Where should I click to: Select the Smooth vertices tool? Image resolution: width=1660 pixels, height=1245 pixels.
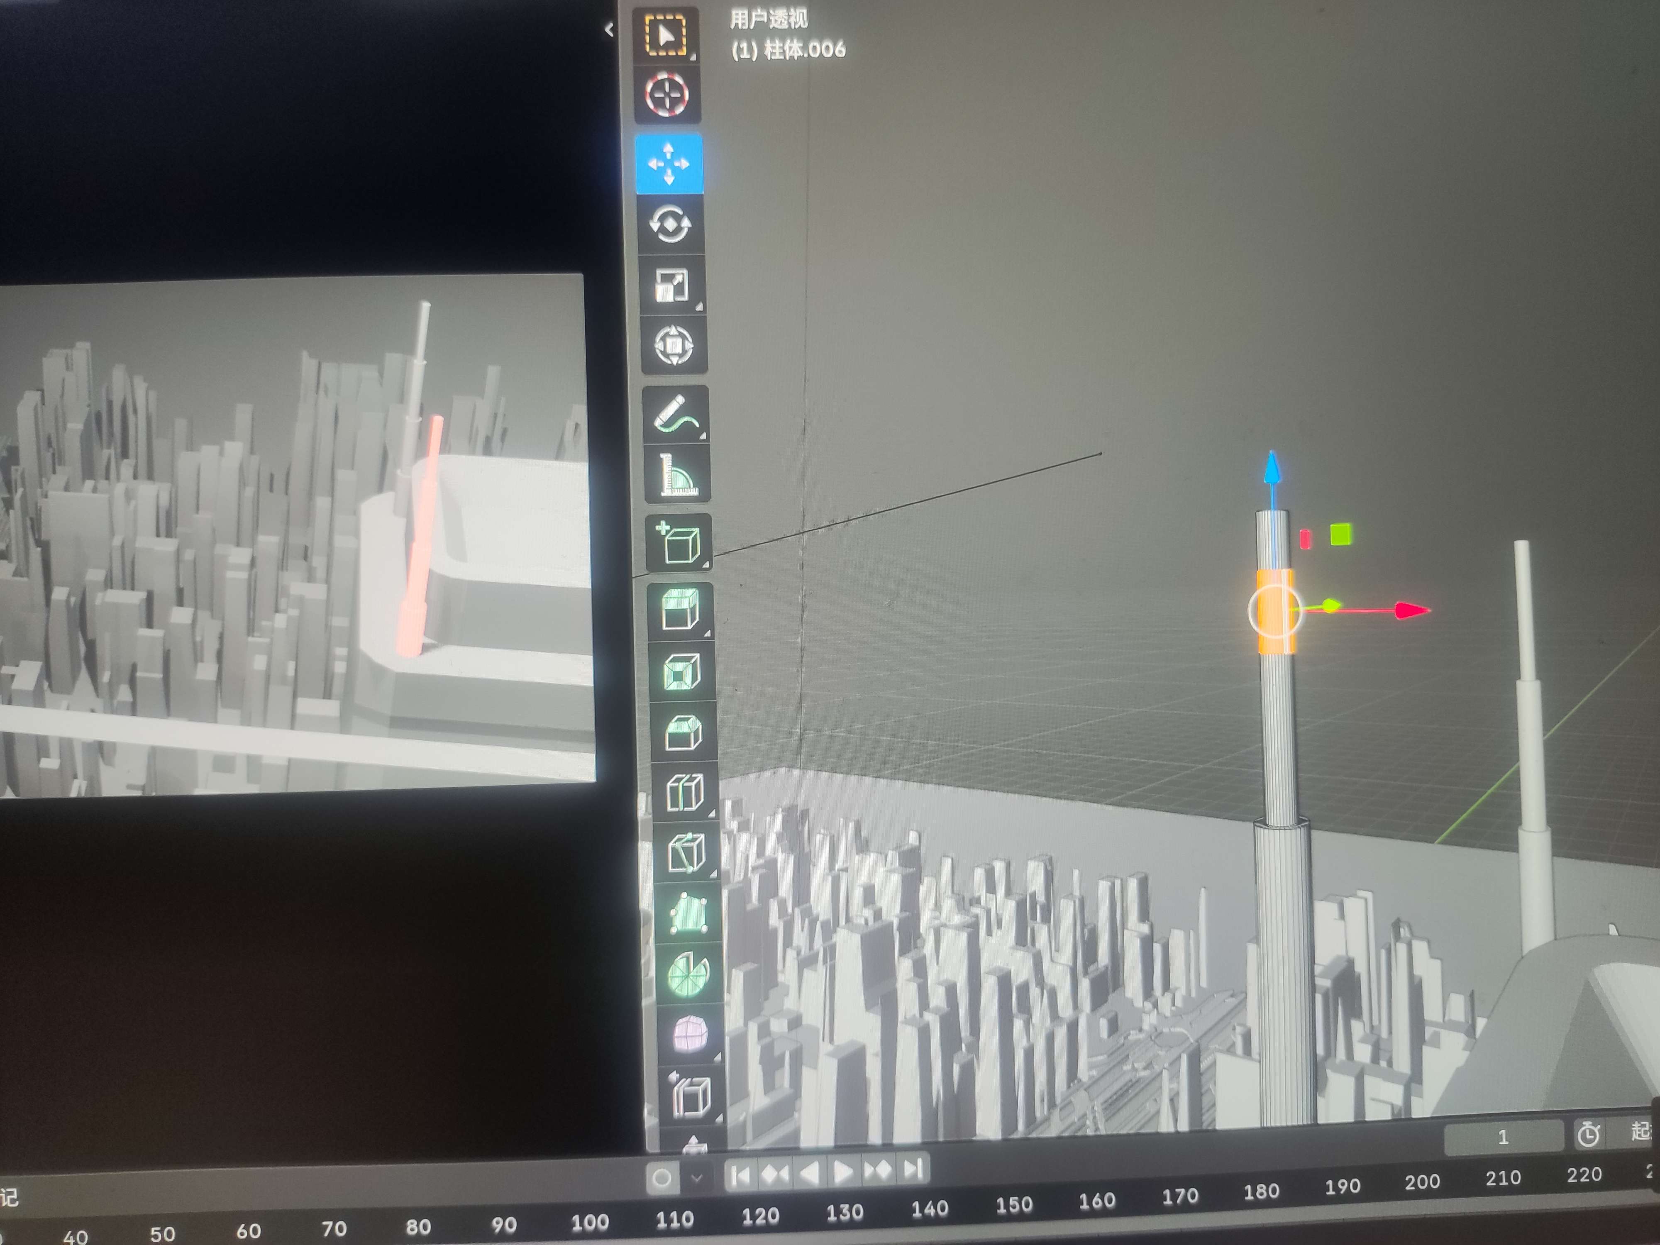(x=691, y=1034)
